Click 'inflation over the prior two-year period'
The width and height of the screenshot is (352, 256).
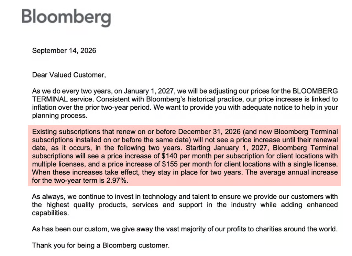(91, 107)
